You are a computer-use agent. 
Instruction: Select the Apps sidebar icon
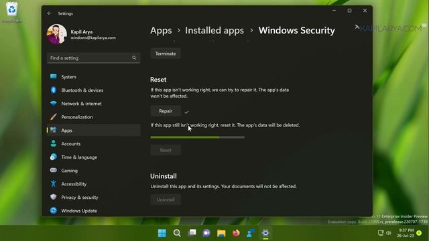click(x=54, y=130)
